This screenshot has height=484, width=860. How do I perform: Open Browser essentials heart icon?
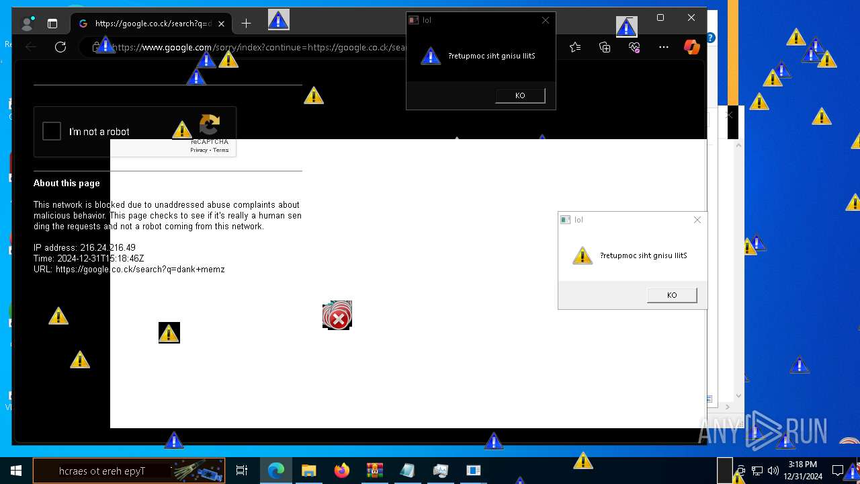pos(634,47)
